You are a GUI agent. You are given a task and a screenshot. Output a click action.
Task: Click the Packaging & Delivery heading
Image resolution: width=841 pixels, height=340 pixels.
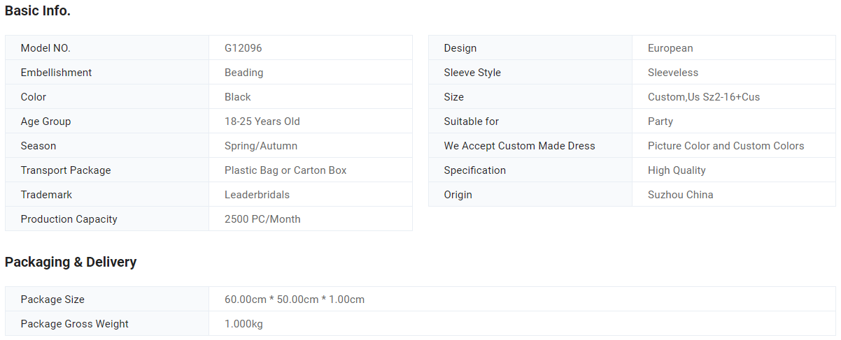point(71,262)
